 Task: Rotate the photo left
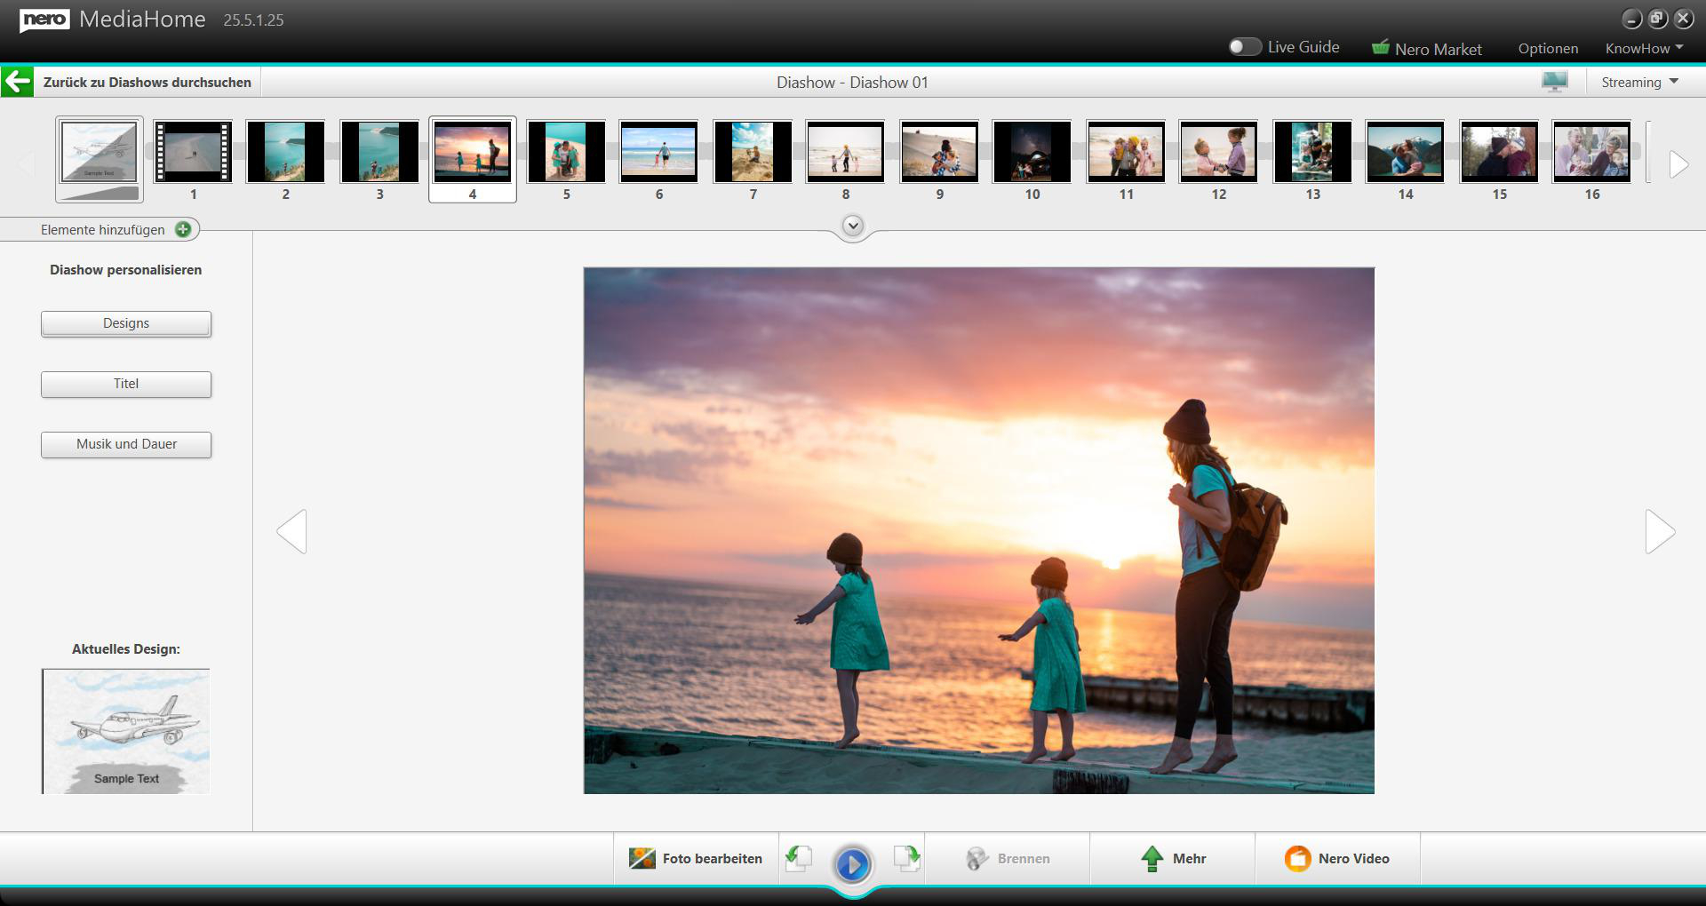(799, 858)
